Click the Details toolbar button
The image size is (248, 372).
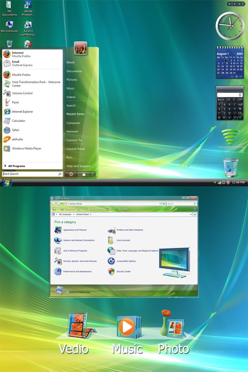[123, 209]
